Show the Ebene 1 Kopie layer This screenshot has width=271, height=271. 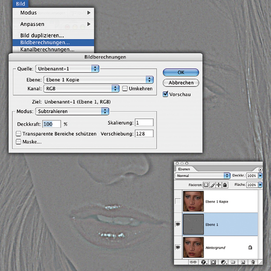pos(178,201)
